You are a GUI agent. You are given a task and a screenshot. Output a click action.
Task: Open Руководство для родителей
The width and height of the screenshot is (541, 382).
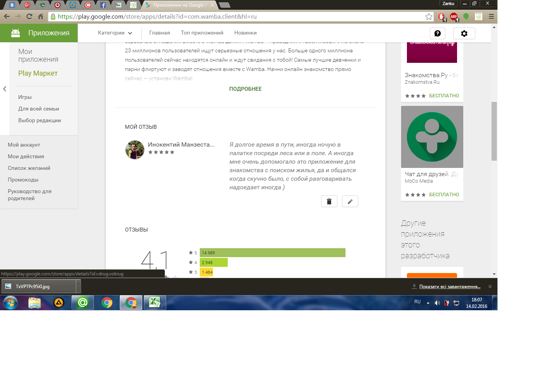pyautogui.click(x=30, y=195)
